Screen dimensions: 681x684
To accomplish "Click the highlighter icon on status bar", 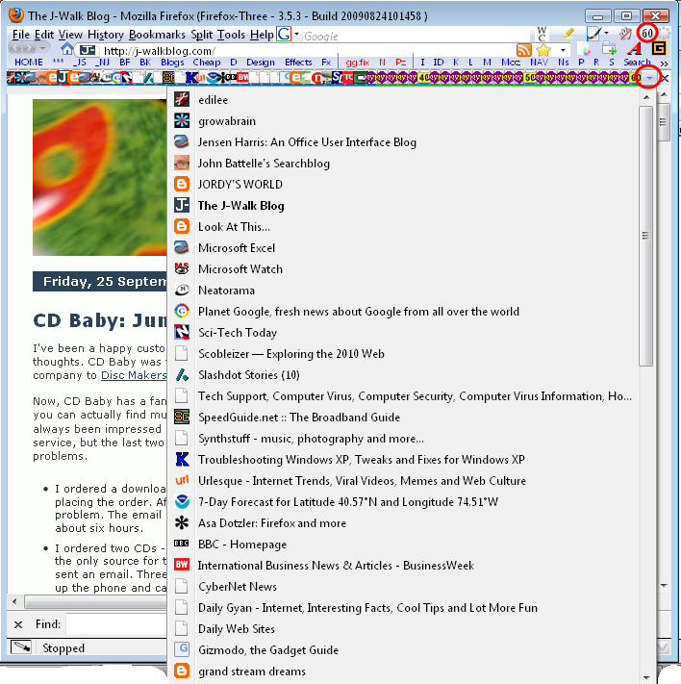I will point(21,646).
